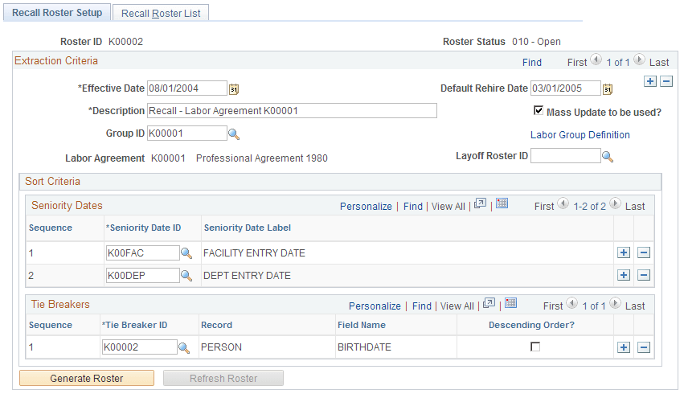The image size is (684, 394).
Task: Show next Tie Breakers row arrow
Action: click(x=615, y=303)
